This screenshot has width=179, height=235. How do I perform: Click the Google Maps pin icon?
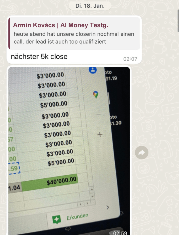(96, 95)
